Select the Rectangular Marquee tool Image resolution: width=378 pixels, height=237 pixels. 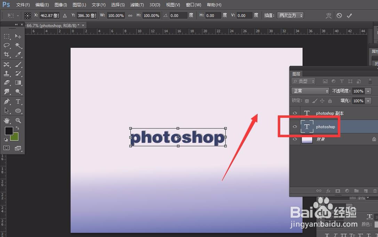(x=7, y=36)
